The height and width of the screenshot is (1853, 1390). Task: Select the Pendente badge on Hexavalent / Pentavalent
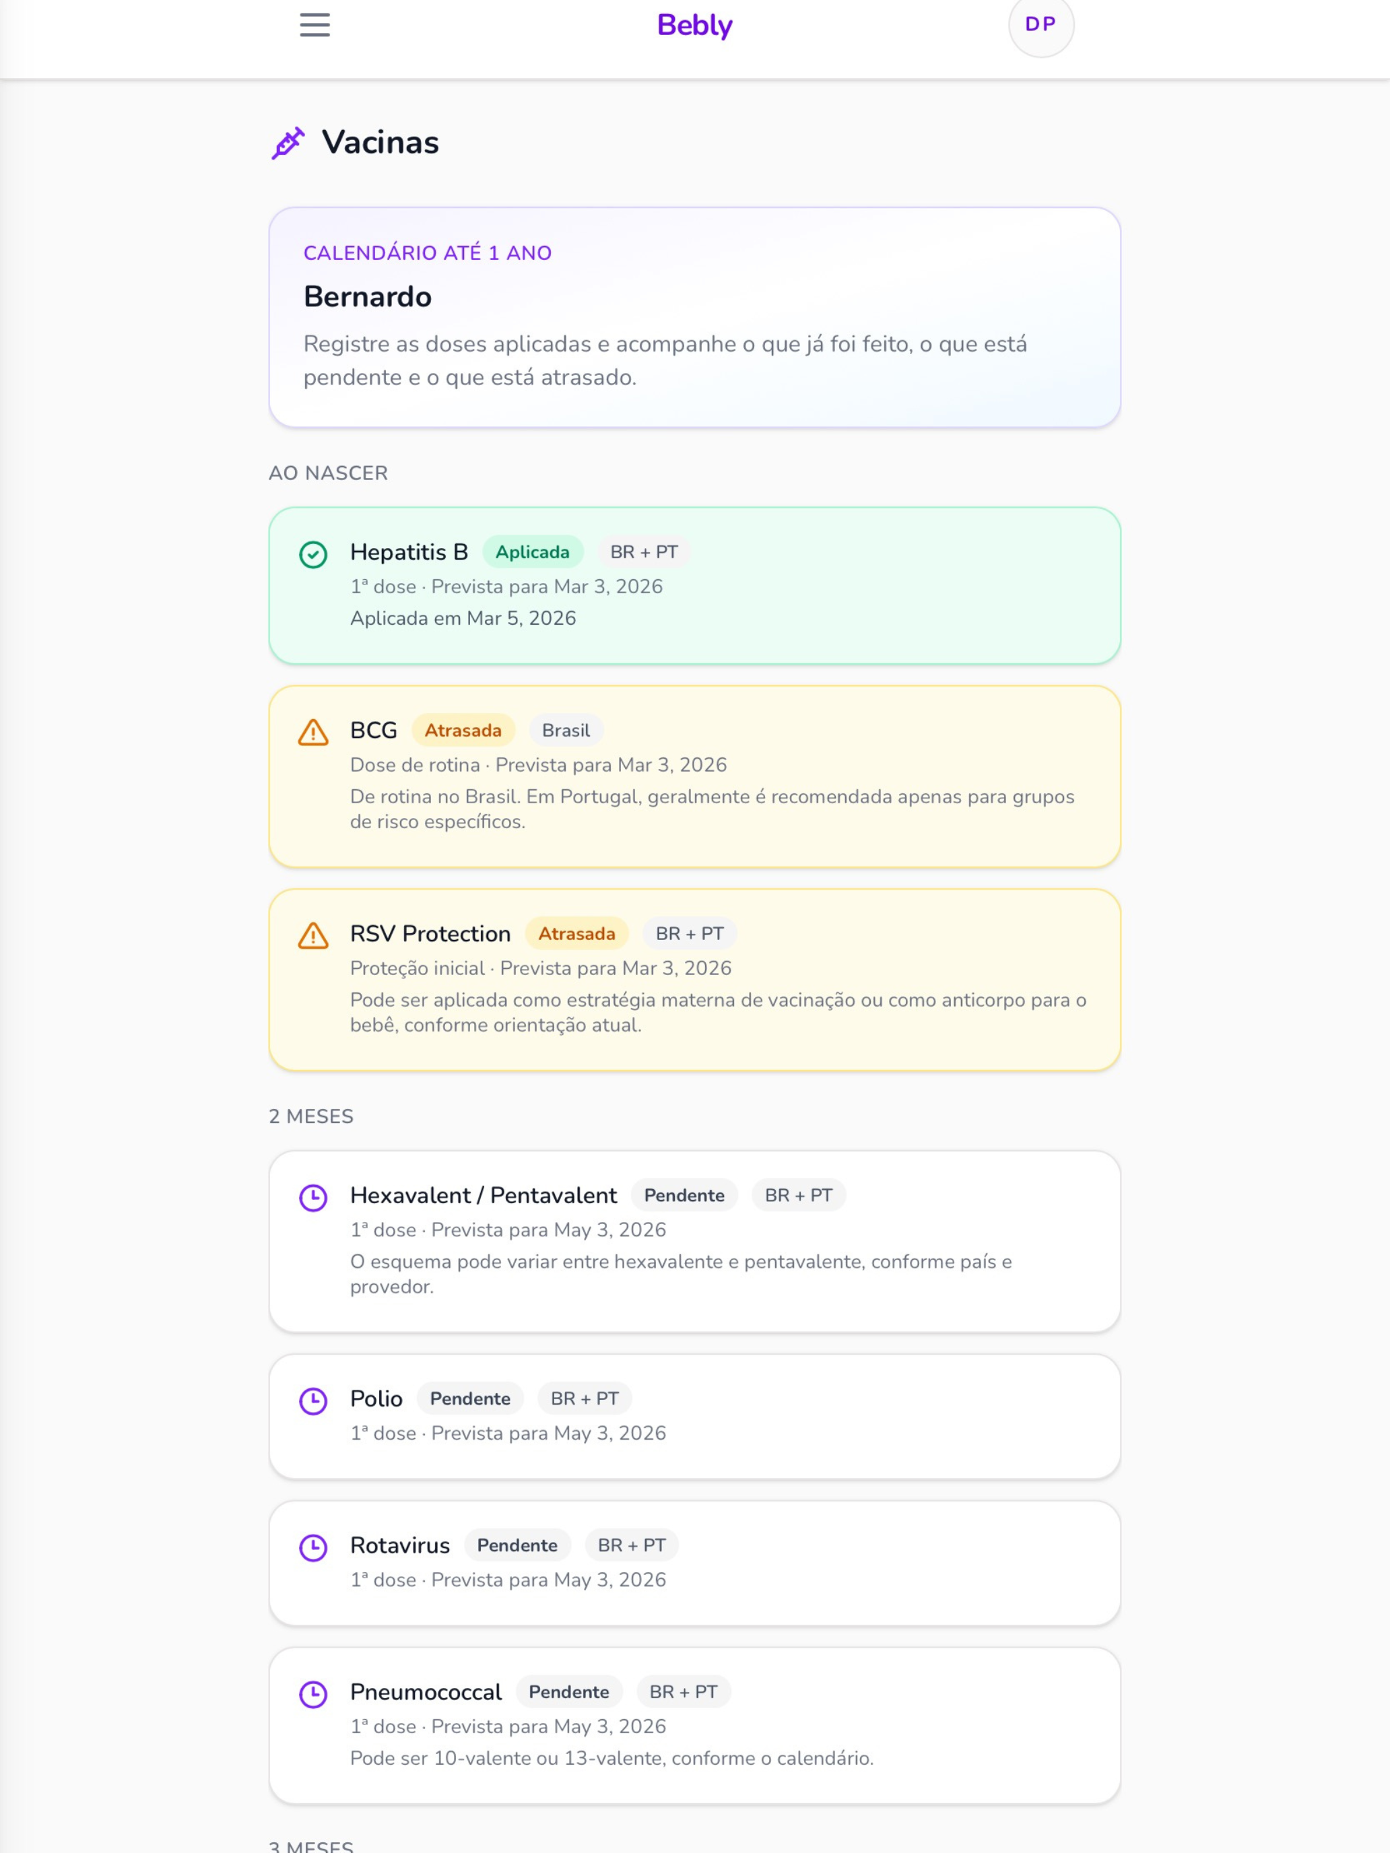[684, 1195]
